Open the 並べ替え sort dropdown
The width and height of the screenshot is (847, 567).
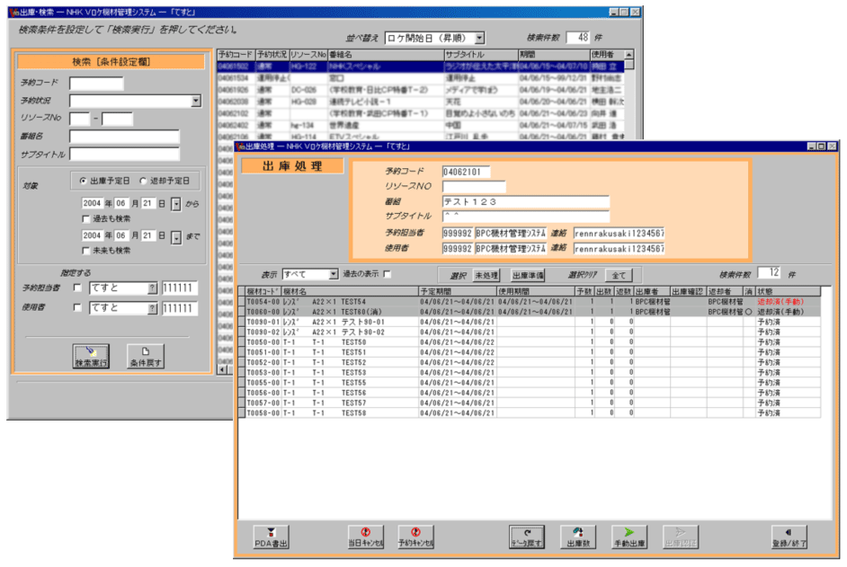(x=479, y=38)
